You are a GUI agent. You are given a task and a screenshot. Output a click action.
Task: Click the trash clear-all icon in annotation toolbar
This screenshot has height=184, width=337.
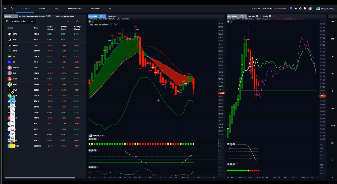click(x=13, y=126)
